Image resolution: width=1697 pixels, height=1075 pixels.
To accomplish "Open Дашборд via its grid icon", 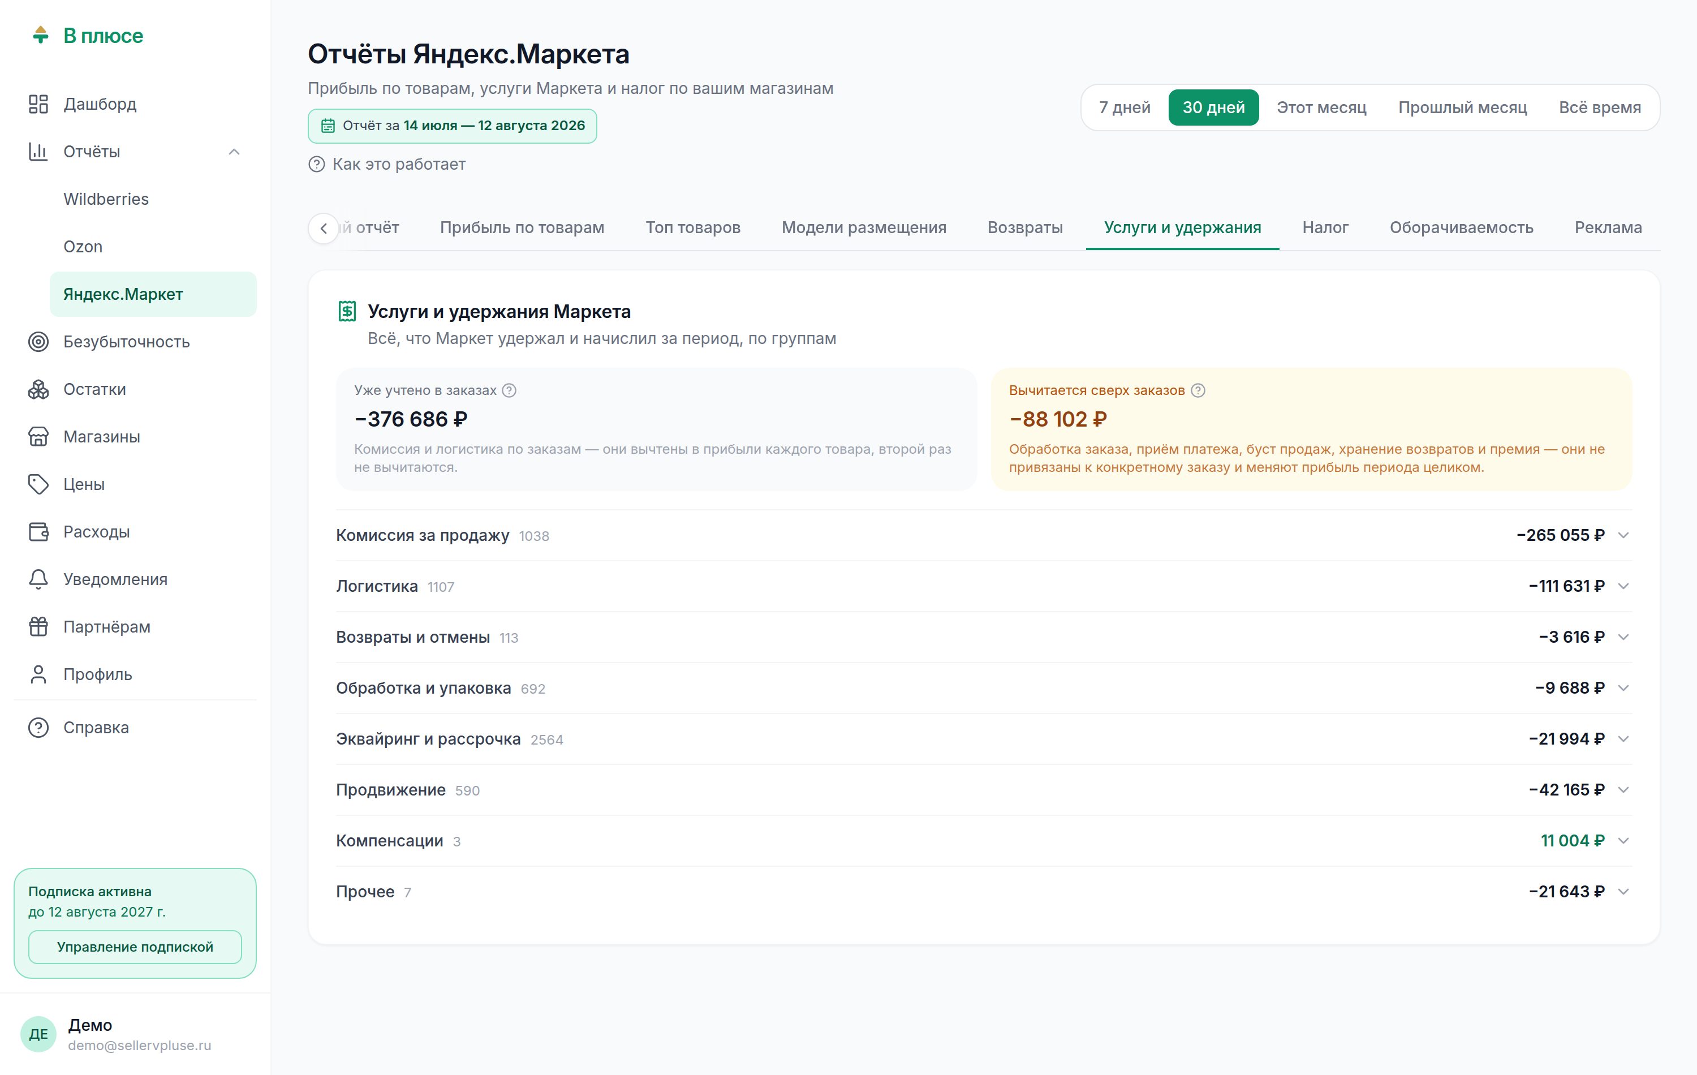I will click(x=38, y=104).
